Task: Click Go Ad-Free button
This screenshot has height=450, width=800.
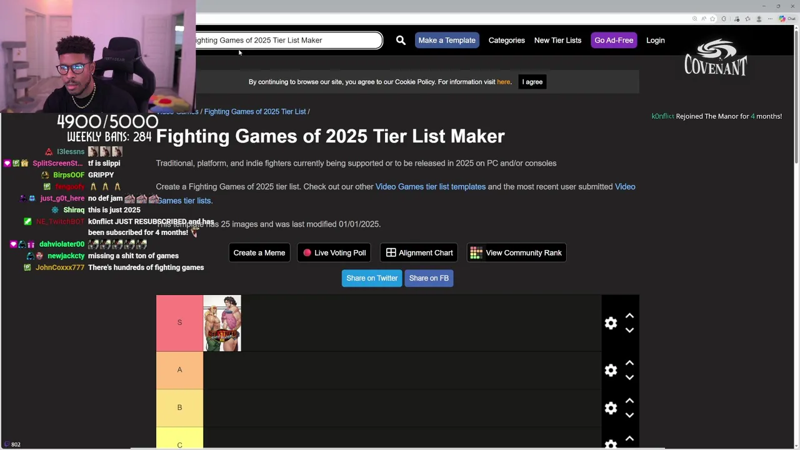Action: pos(614,40)
